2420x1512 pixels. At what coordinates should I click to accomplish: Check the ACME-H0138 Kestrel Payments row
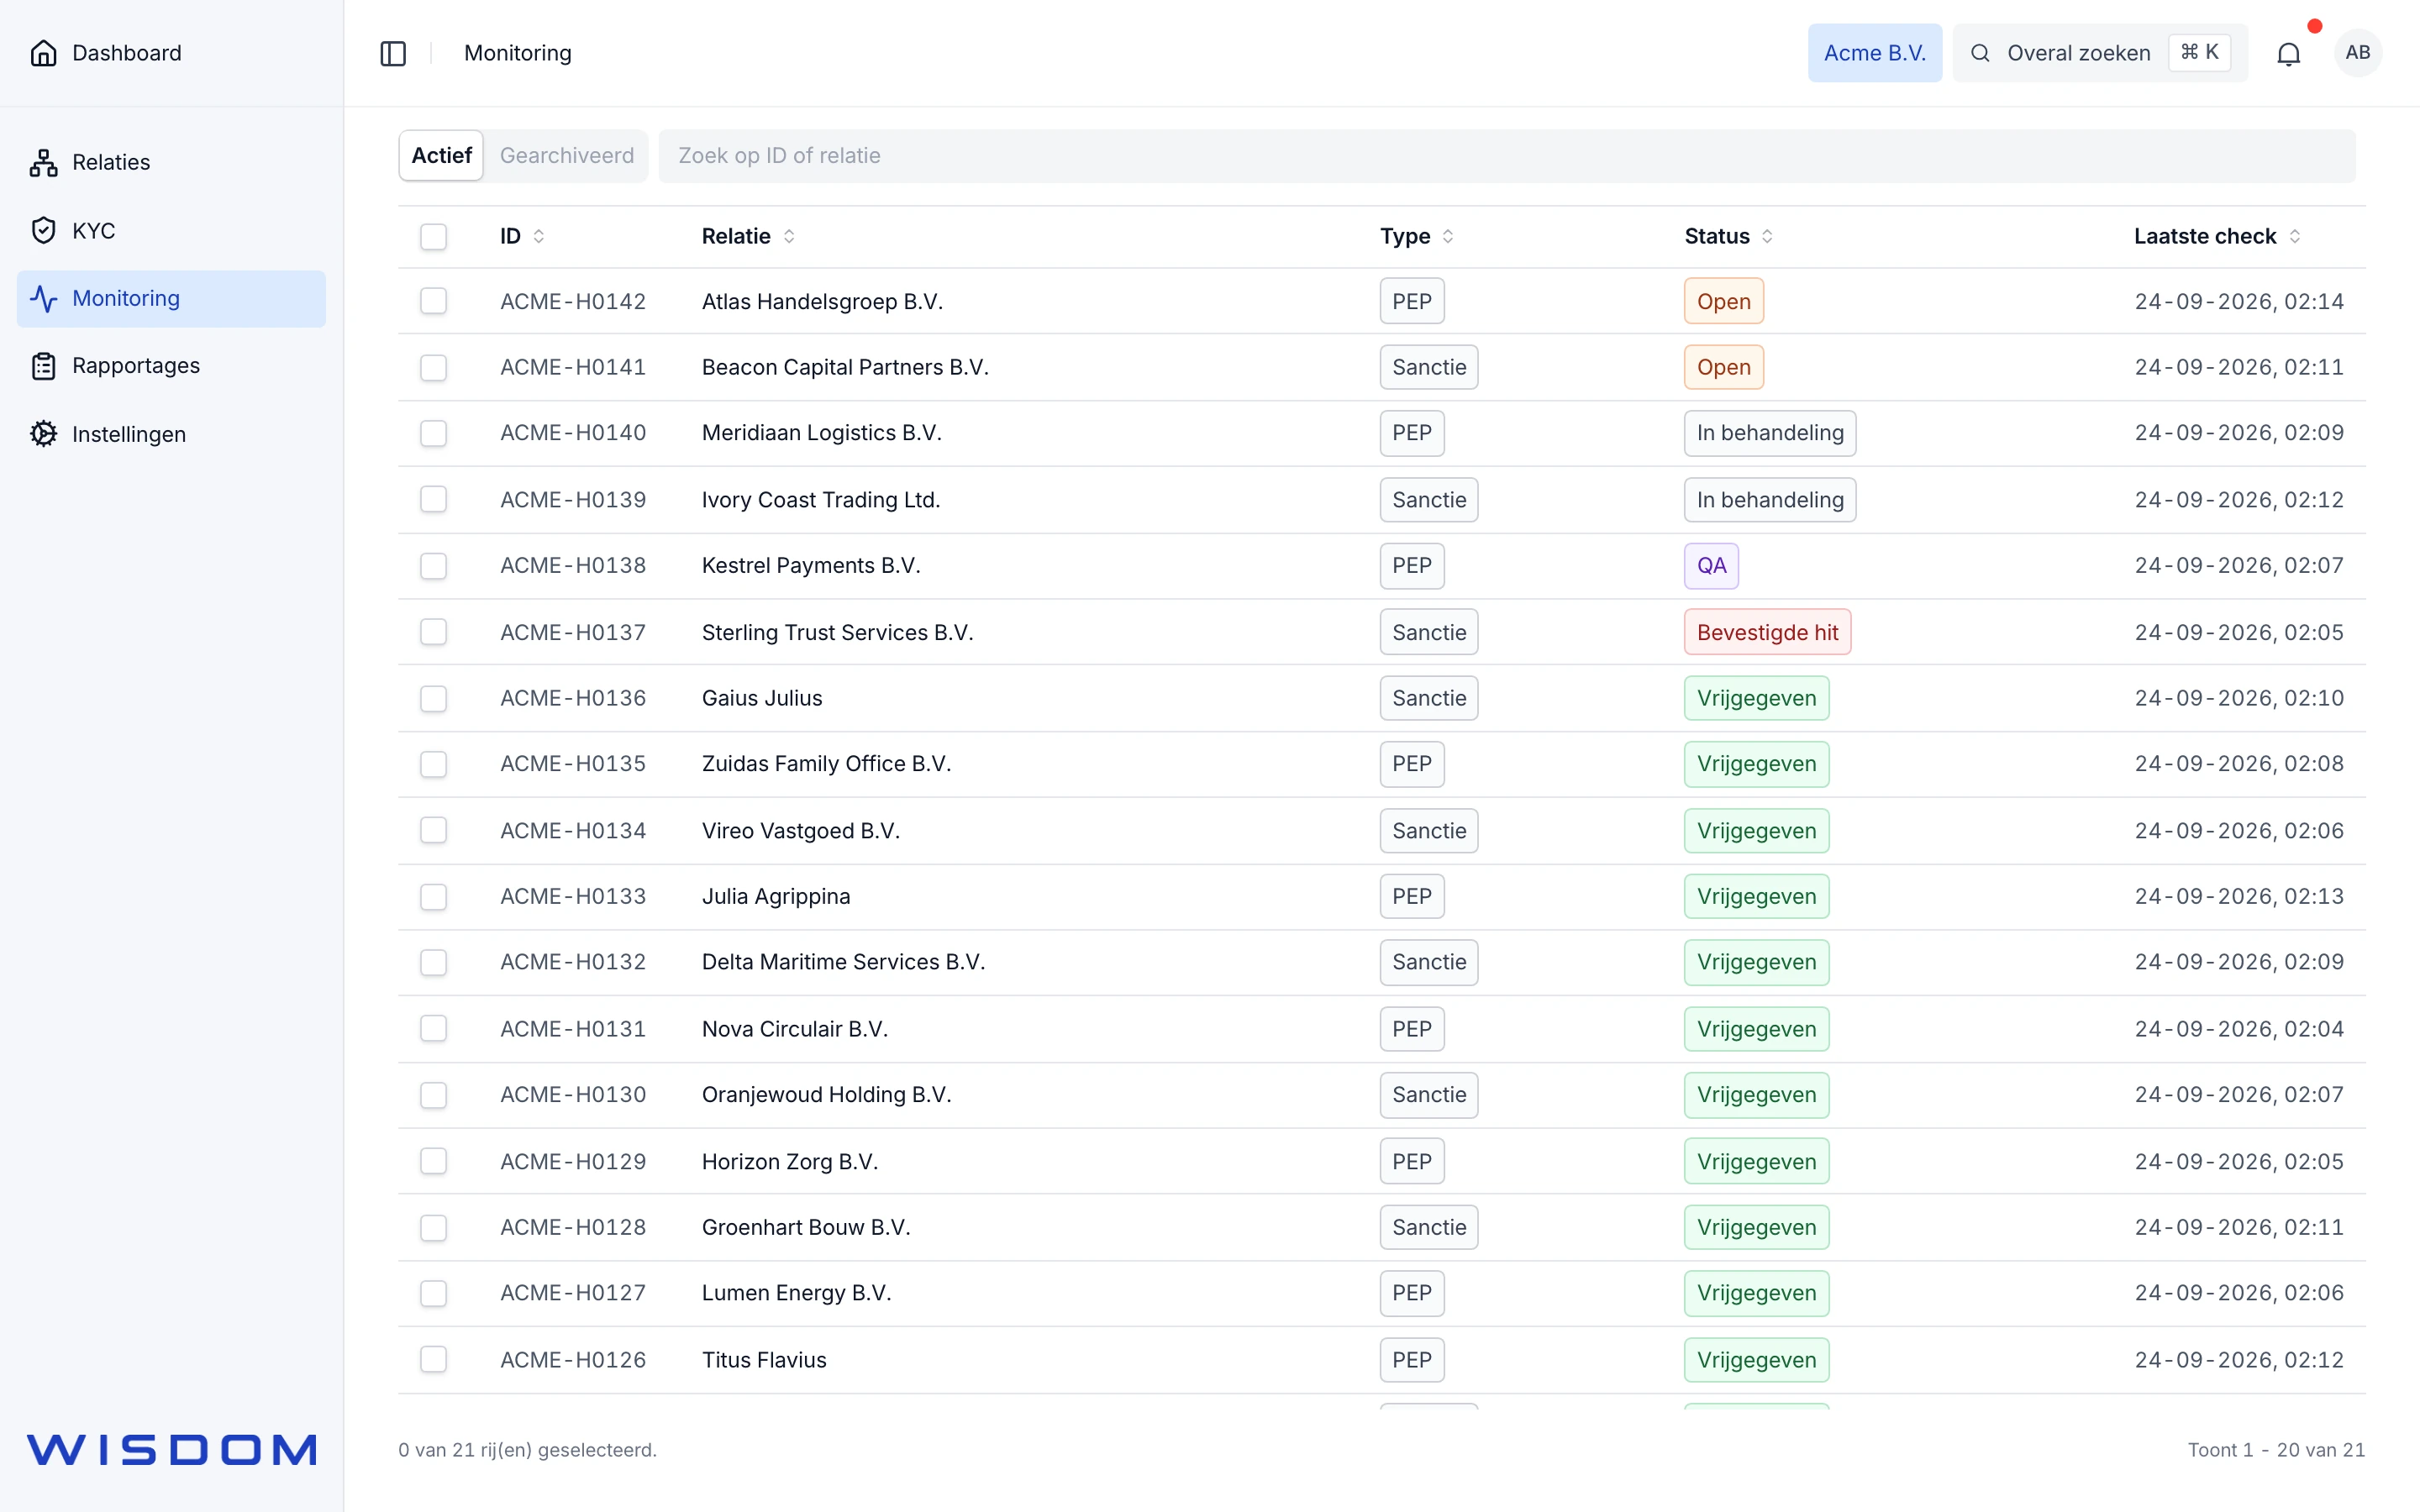(x=433, y=566)
